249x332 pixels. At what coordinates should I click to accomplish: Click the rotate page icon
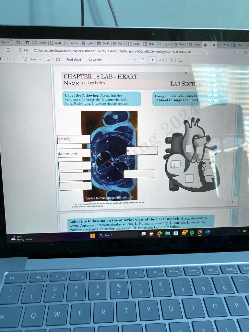[x=171, y=60]
